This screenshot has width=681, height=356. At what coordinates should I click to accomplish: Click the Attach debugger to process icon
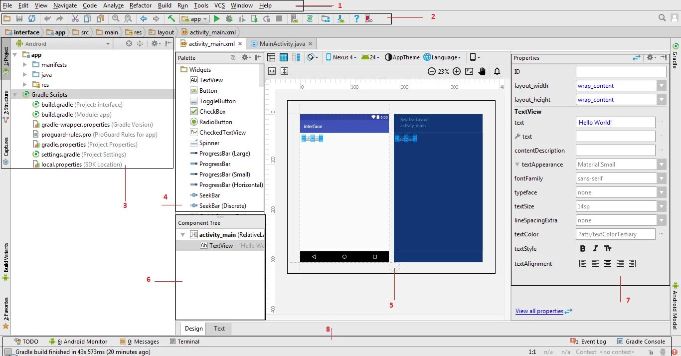pos(254,19)
